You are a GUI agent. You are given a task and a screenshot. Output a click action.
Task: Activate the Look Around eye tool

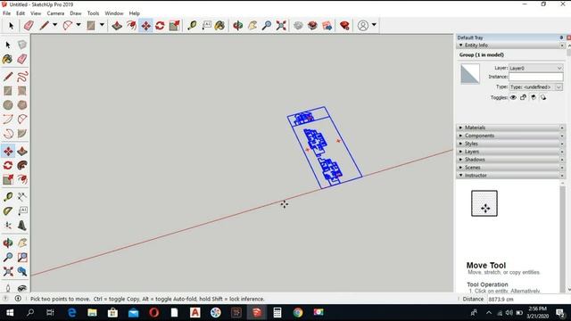point(21,288)
